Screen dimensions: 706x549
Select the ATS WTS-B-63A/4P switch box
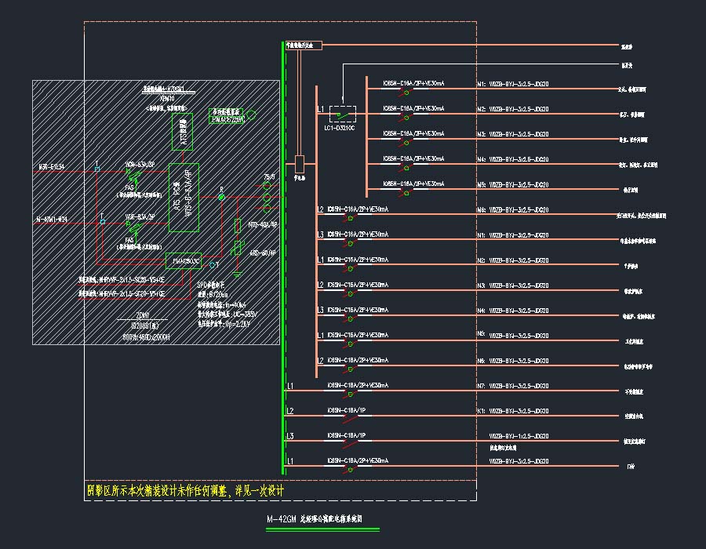tap(184, 198)
